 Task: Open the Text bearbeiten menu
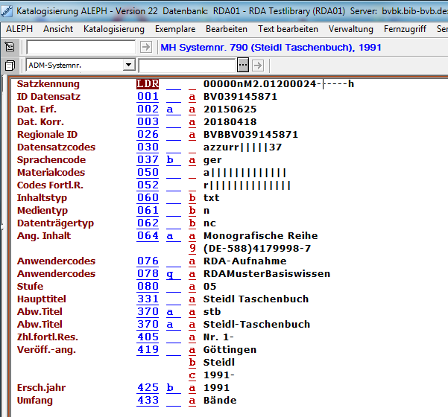coord(288,29)
